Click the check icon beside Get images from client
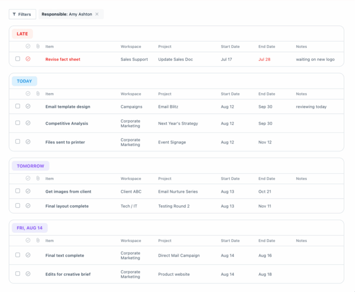The width and height of the screenshot is (355, 292). (28, 191)
